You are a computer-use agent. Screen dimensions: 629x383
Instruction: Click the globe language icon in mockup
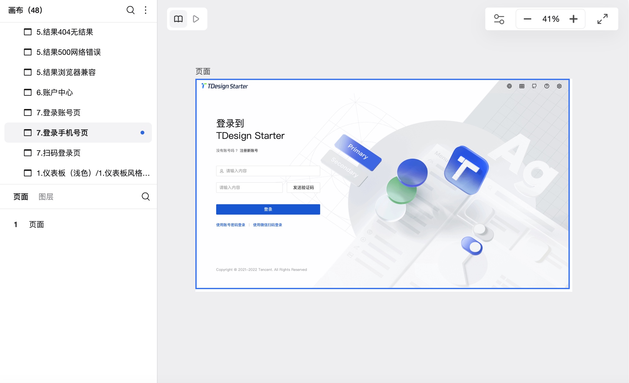tap(509, 86)
